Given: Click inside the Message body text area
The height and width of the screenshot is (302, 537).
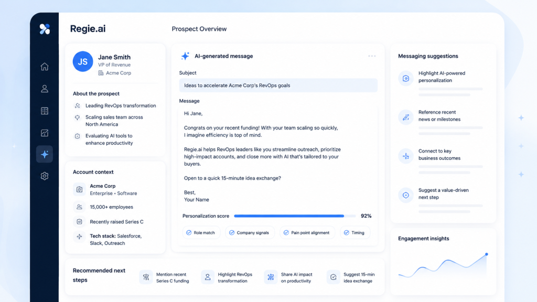Looking at the screenshot, I should (x=278, y=156).
